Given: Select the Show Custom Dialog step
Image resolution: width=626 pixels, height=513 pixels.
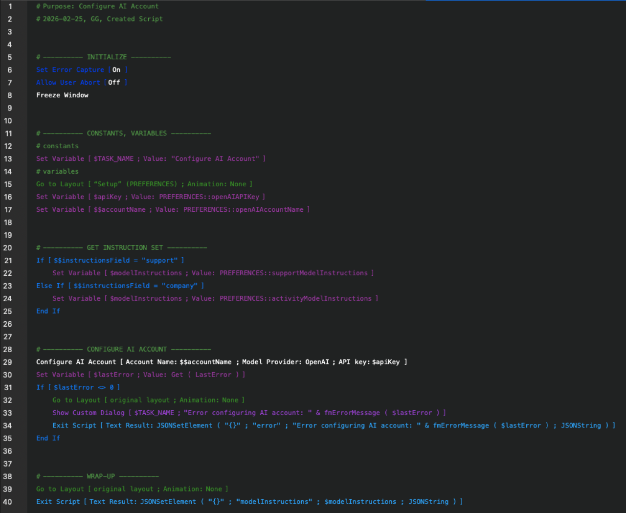Looking at the screenshot, I should point(249,413).
